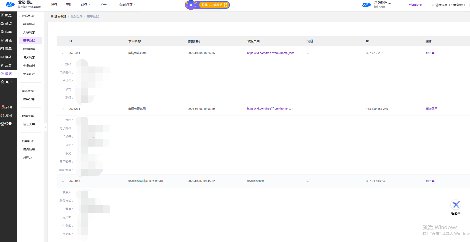This screenshot has width=470, height=242.
Task: Select 媒体数据 in the submenu
Action: (x=29, y=49)
